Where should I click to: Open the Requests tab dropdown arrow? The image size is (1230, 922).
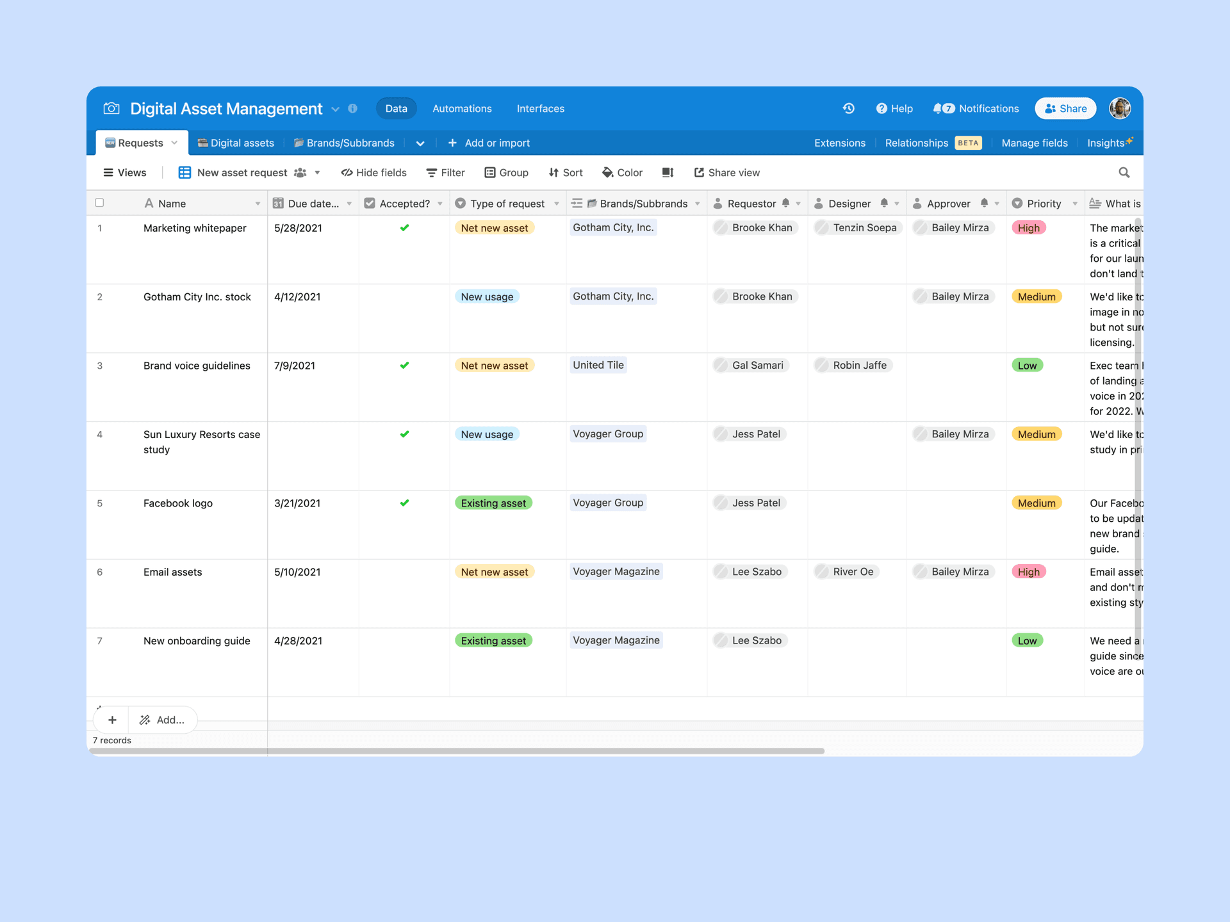click(x=174, y=143)
